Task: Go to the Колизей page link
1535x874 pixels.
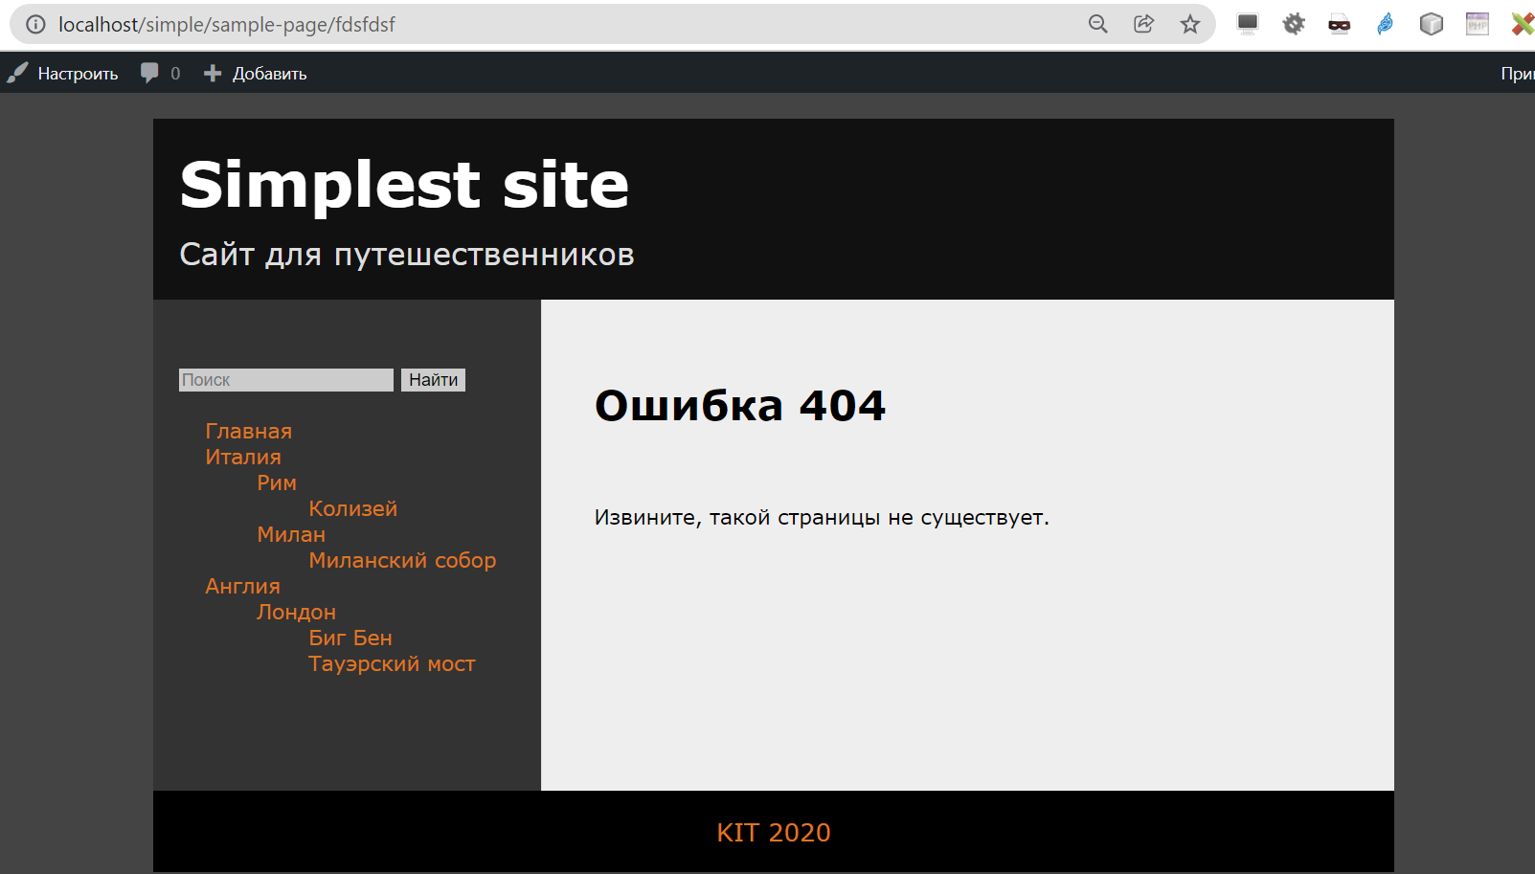Action: (352, 509)
